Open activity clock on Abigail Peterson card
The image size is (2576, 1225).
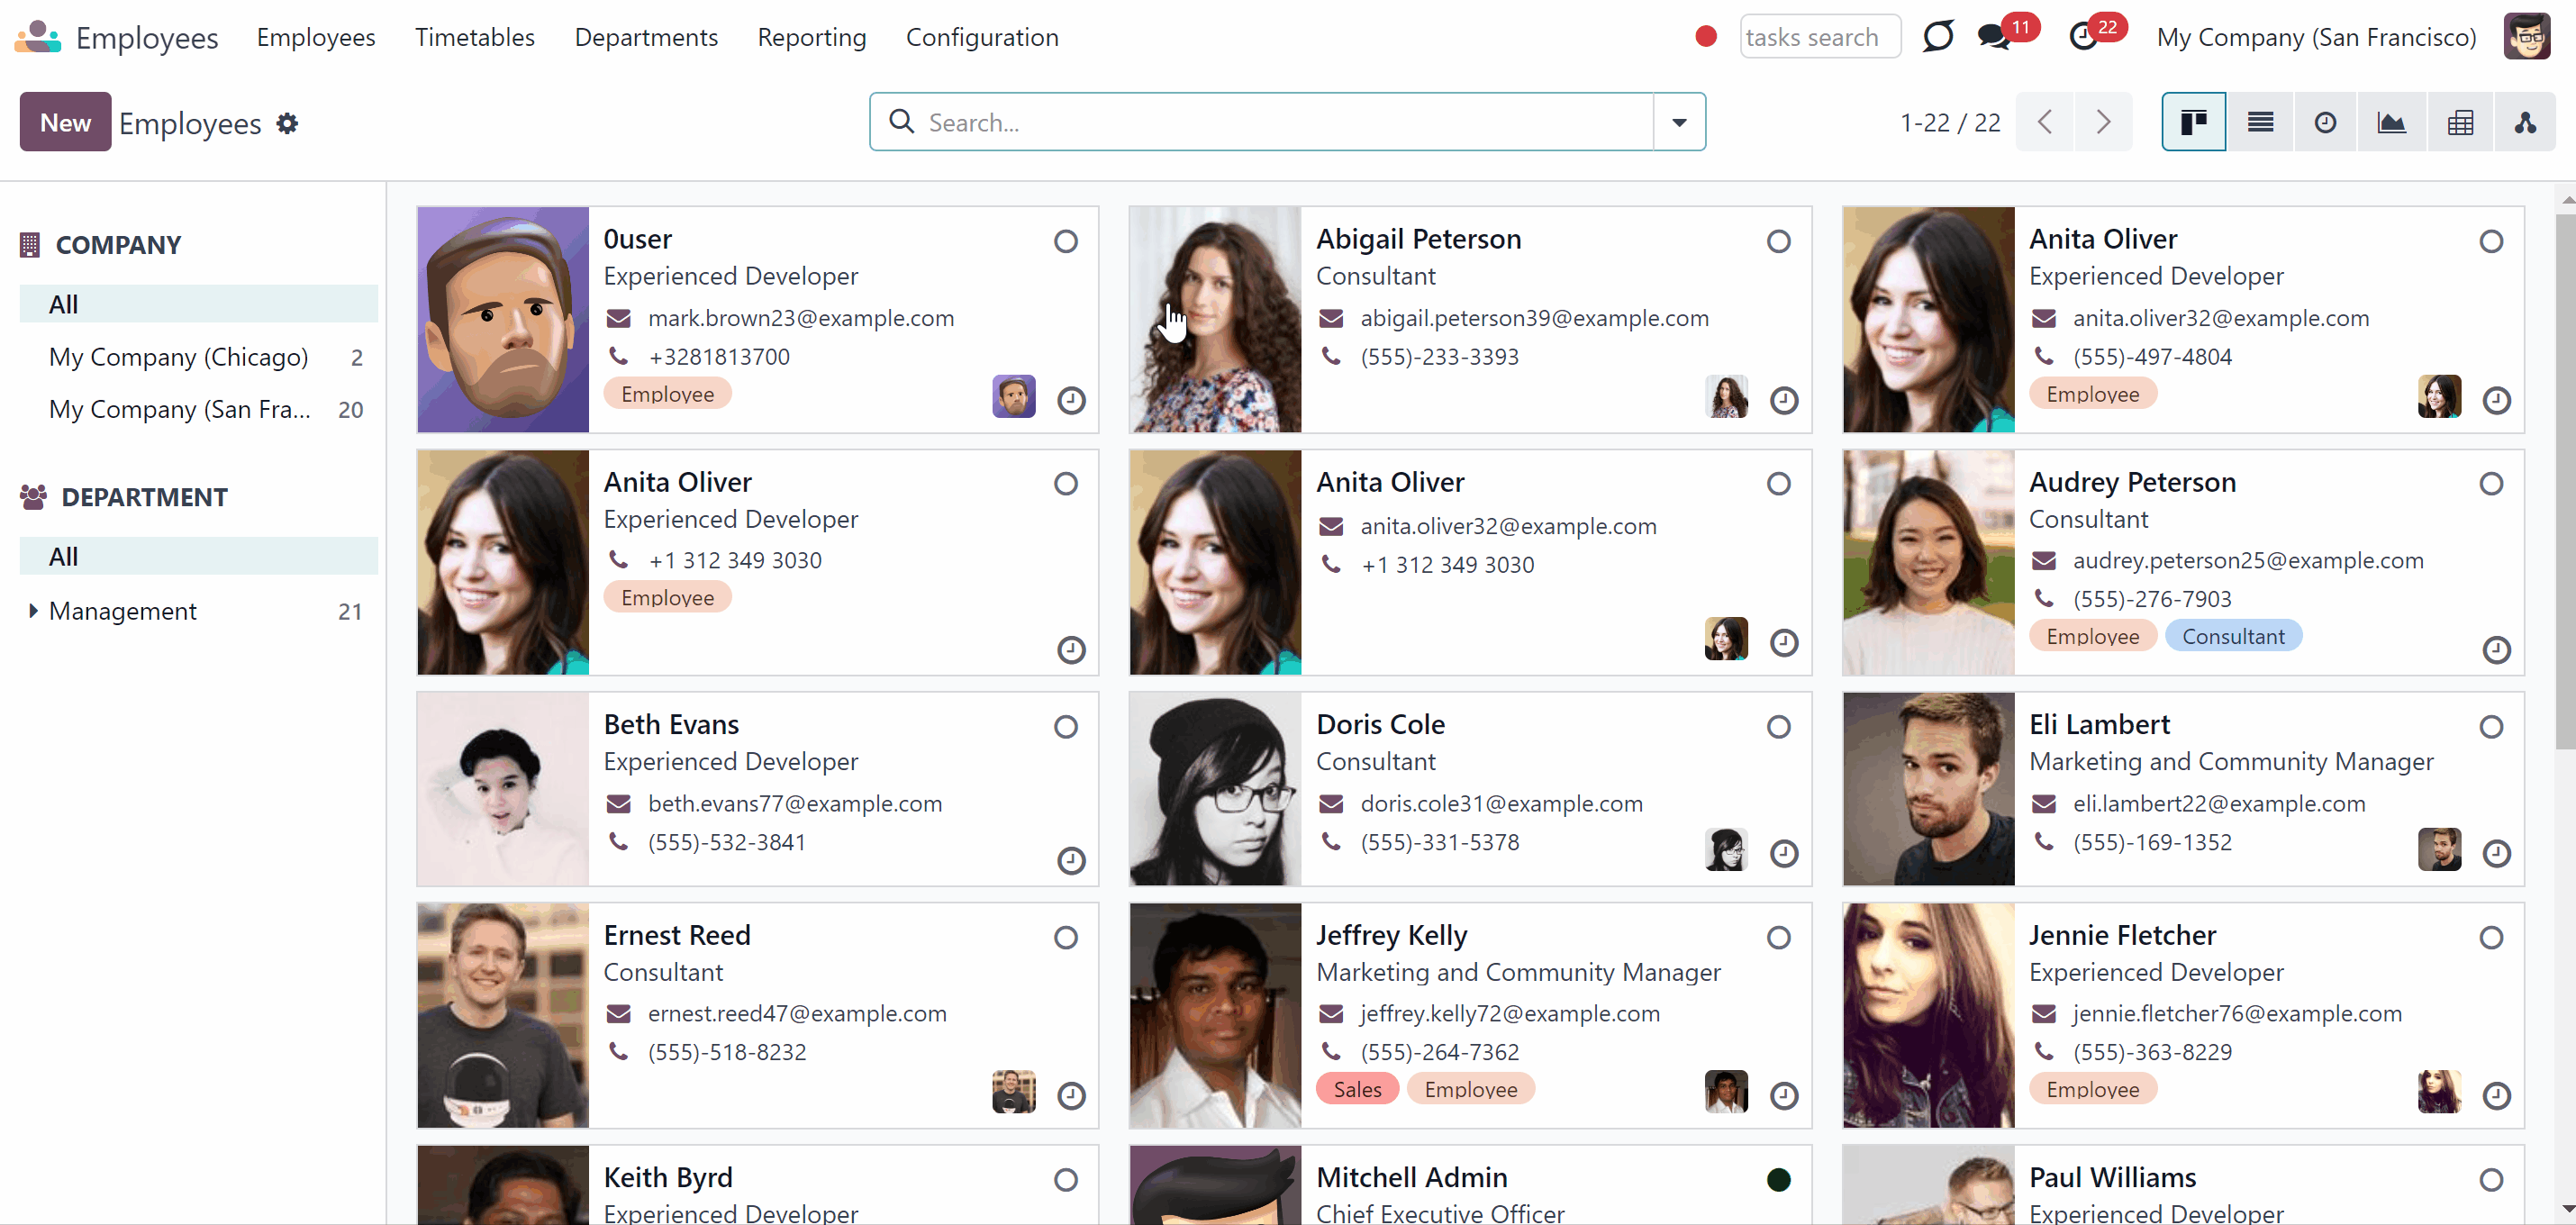click(x=1784, y=400)
